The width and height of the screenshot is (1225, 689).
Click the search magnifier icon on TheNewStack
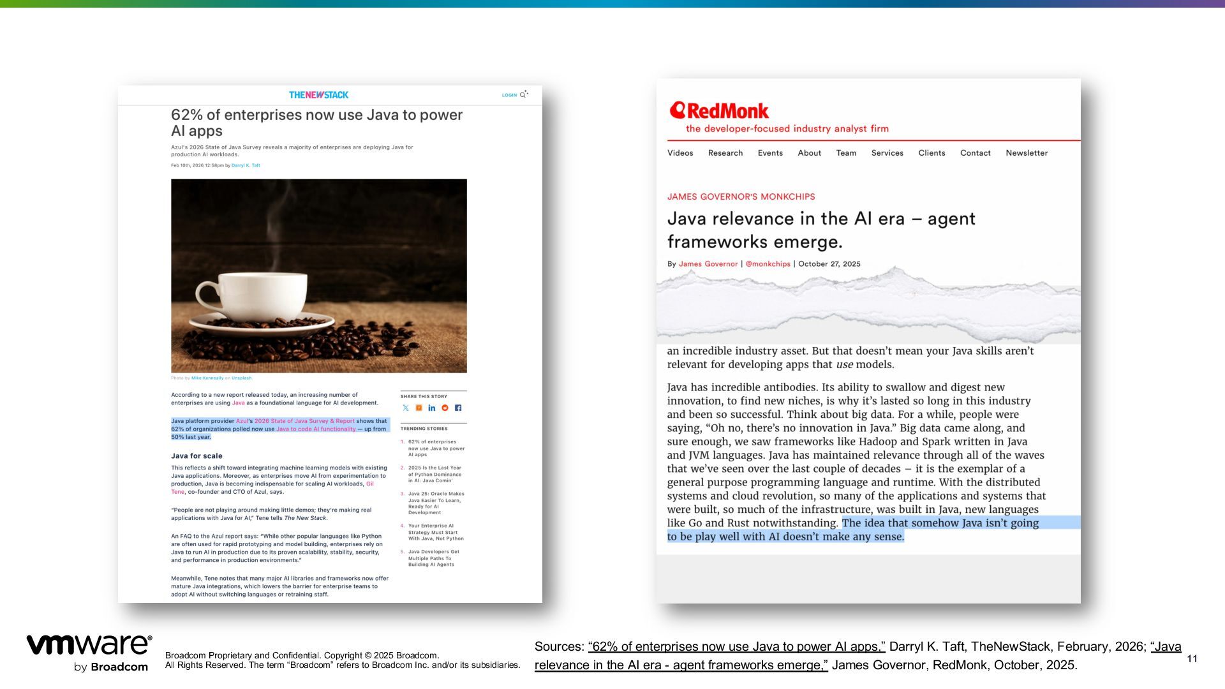pos(523,94)
